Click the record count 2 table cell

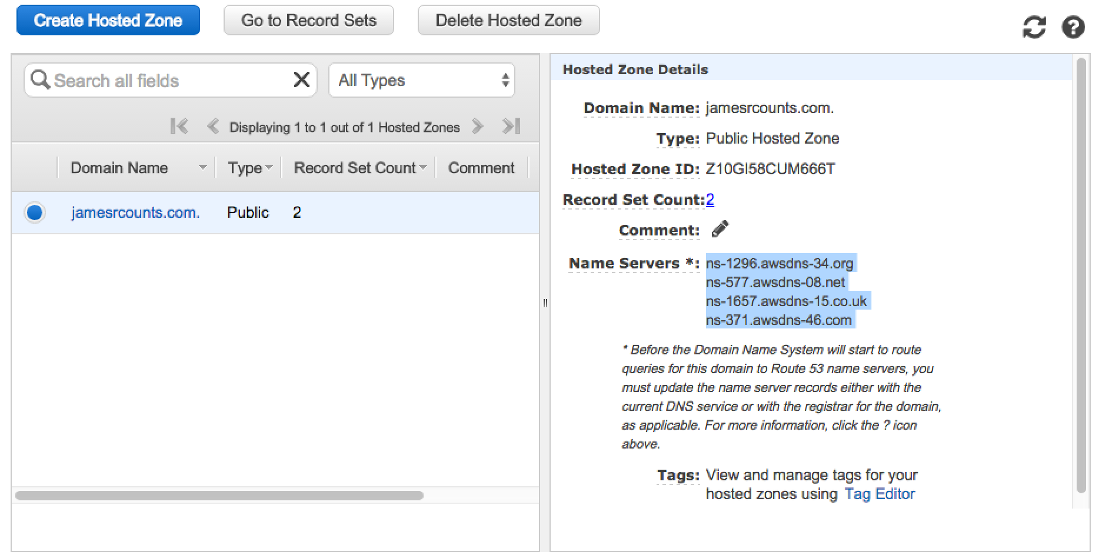[297, 212]
